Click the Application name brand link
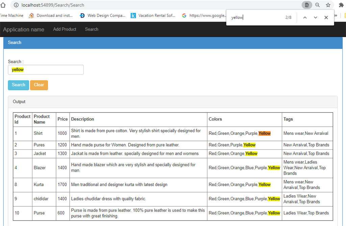The width and height of the screenshot is (346, 226). [24, 29]
